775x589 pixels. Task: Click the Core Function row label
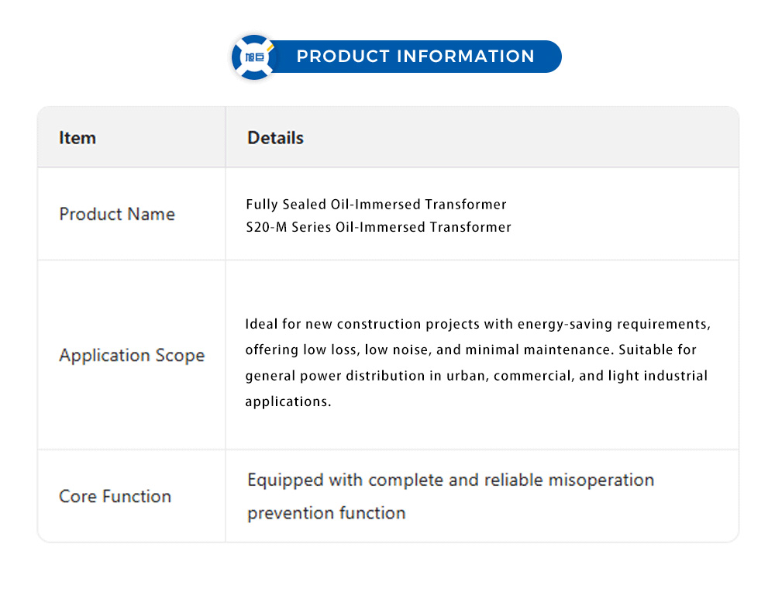tap(115, 496)
